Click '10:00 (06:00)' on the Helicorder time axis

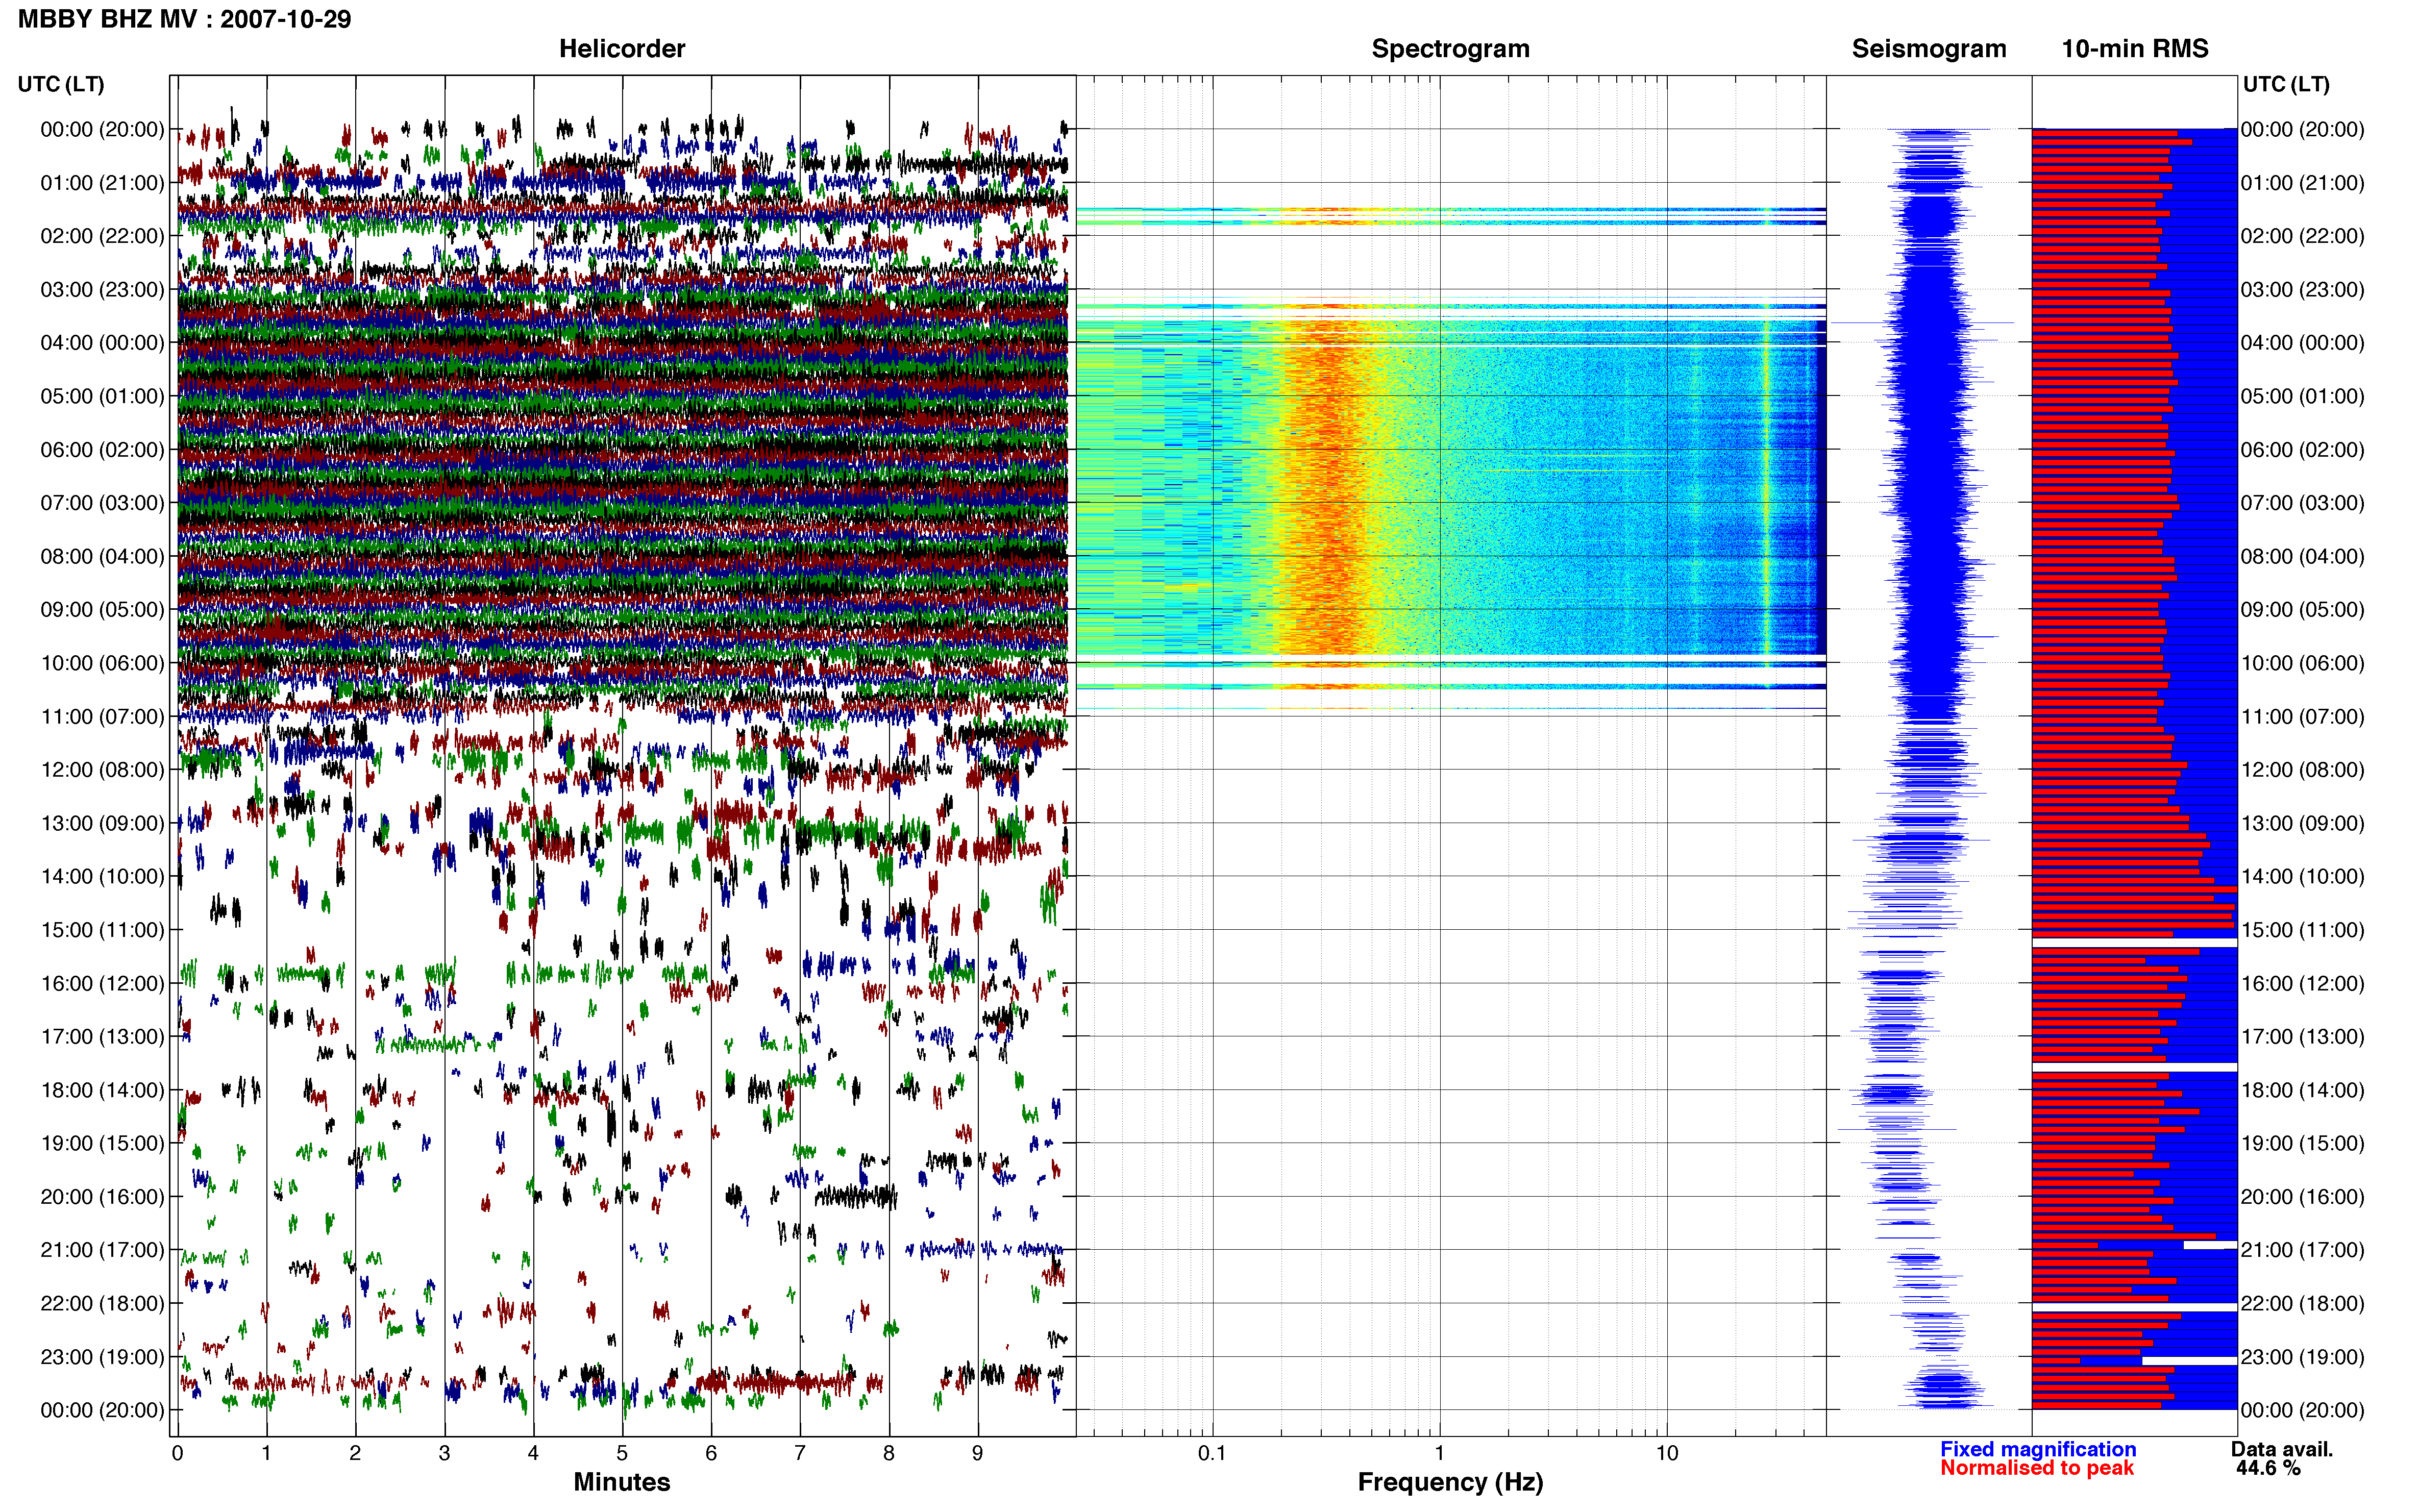click(x=102, y=664)
